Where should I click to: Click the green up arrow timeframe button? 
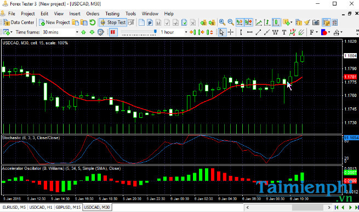click(x=83, y=32)
